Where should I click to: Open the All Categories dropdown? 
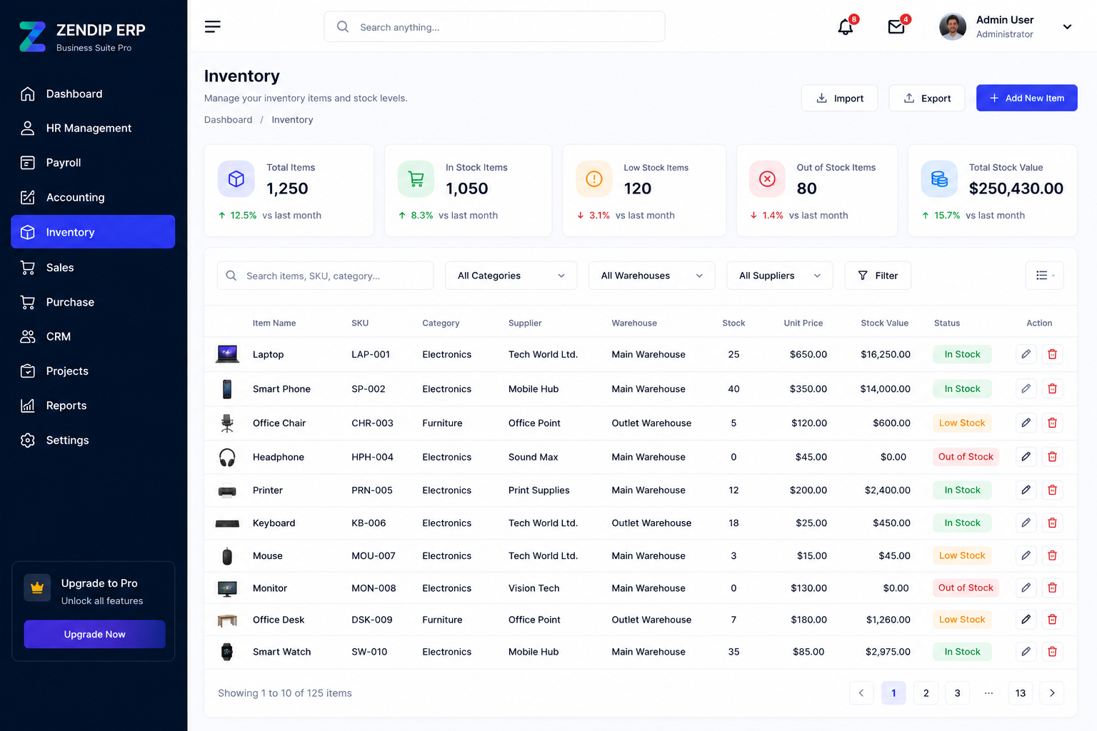pyautogui.click(x=511, y=276)
